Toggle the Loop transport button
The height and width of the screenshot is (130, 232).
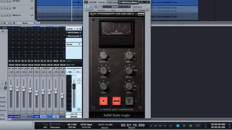click(198, 126)
